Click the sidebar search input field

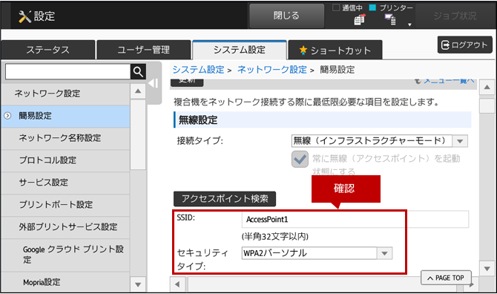pos(68,72)
